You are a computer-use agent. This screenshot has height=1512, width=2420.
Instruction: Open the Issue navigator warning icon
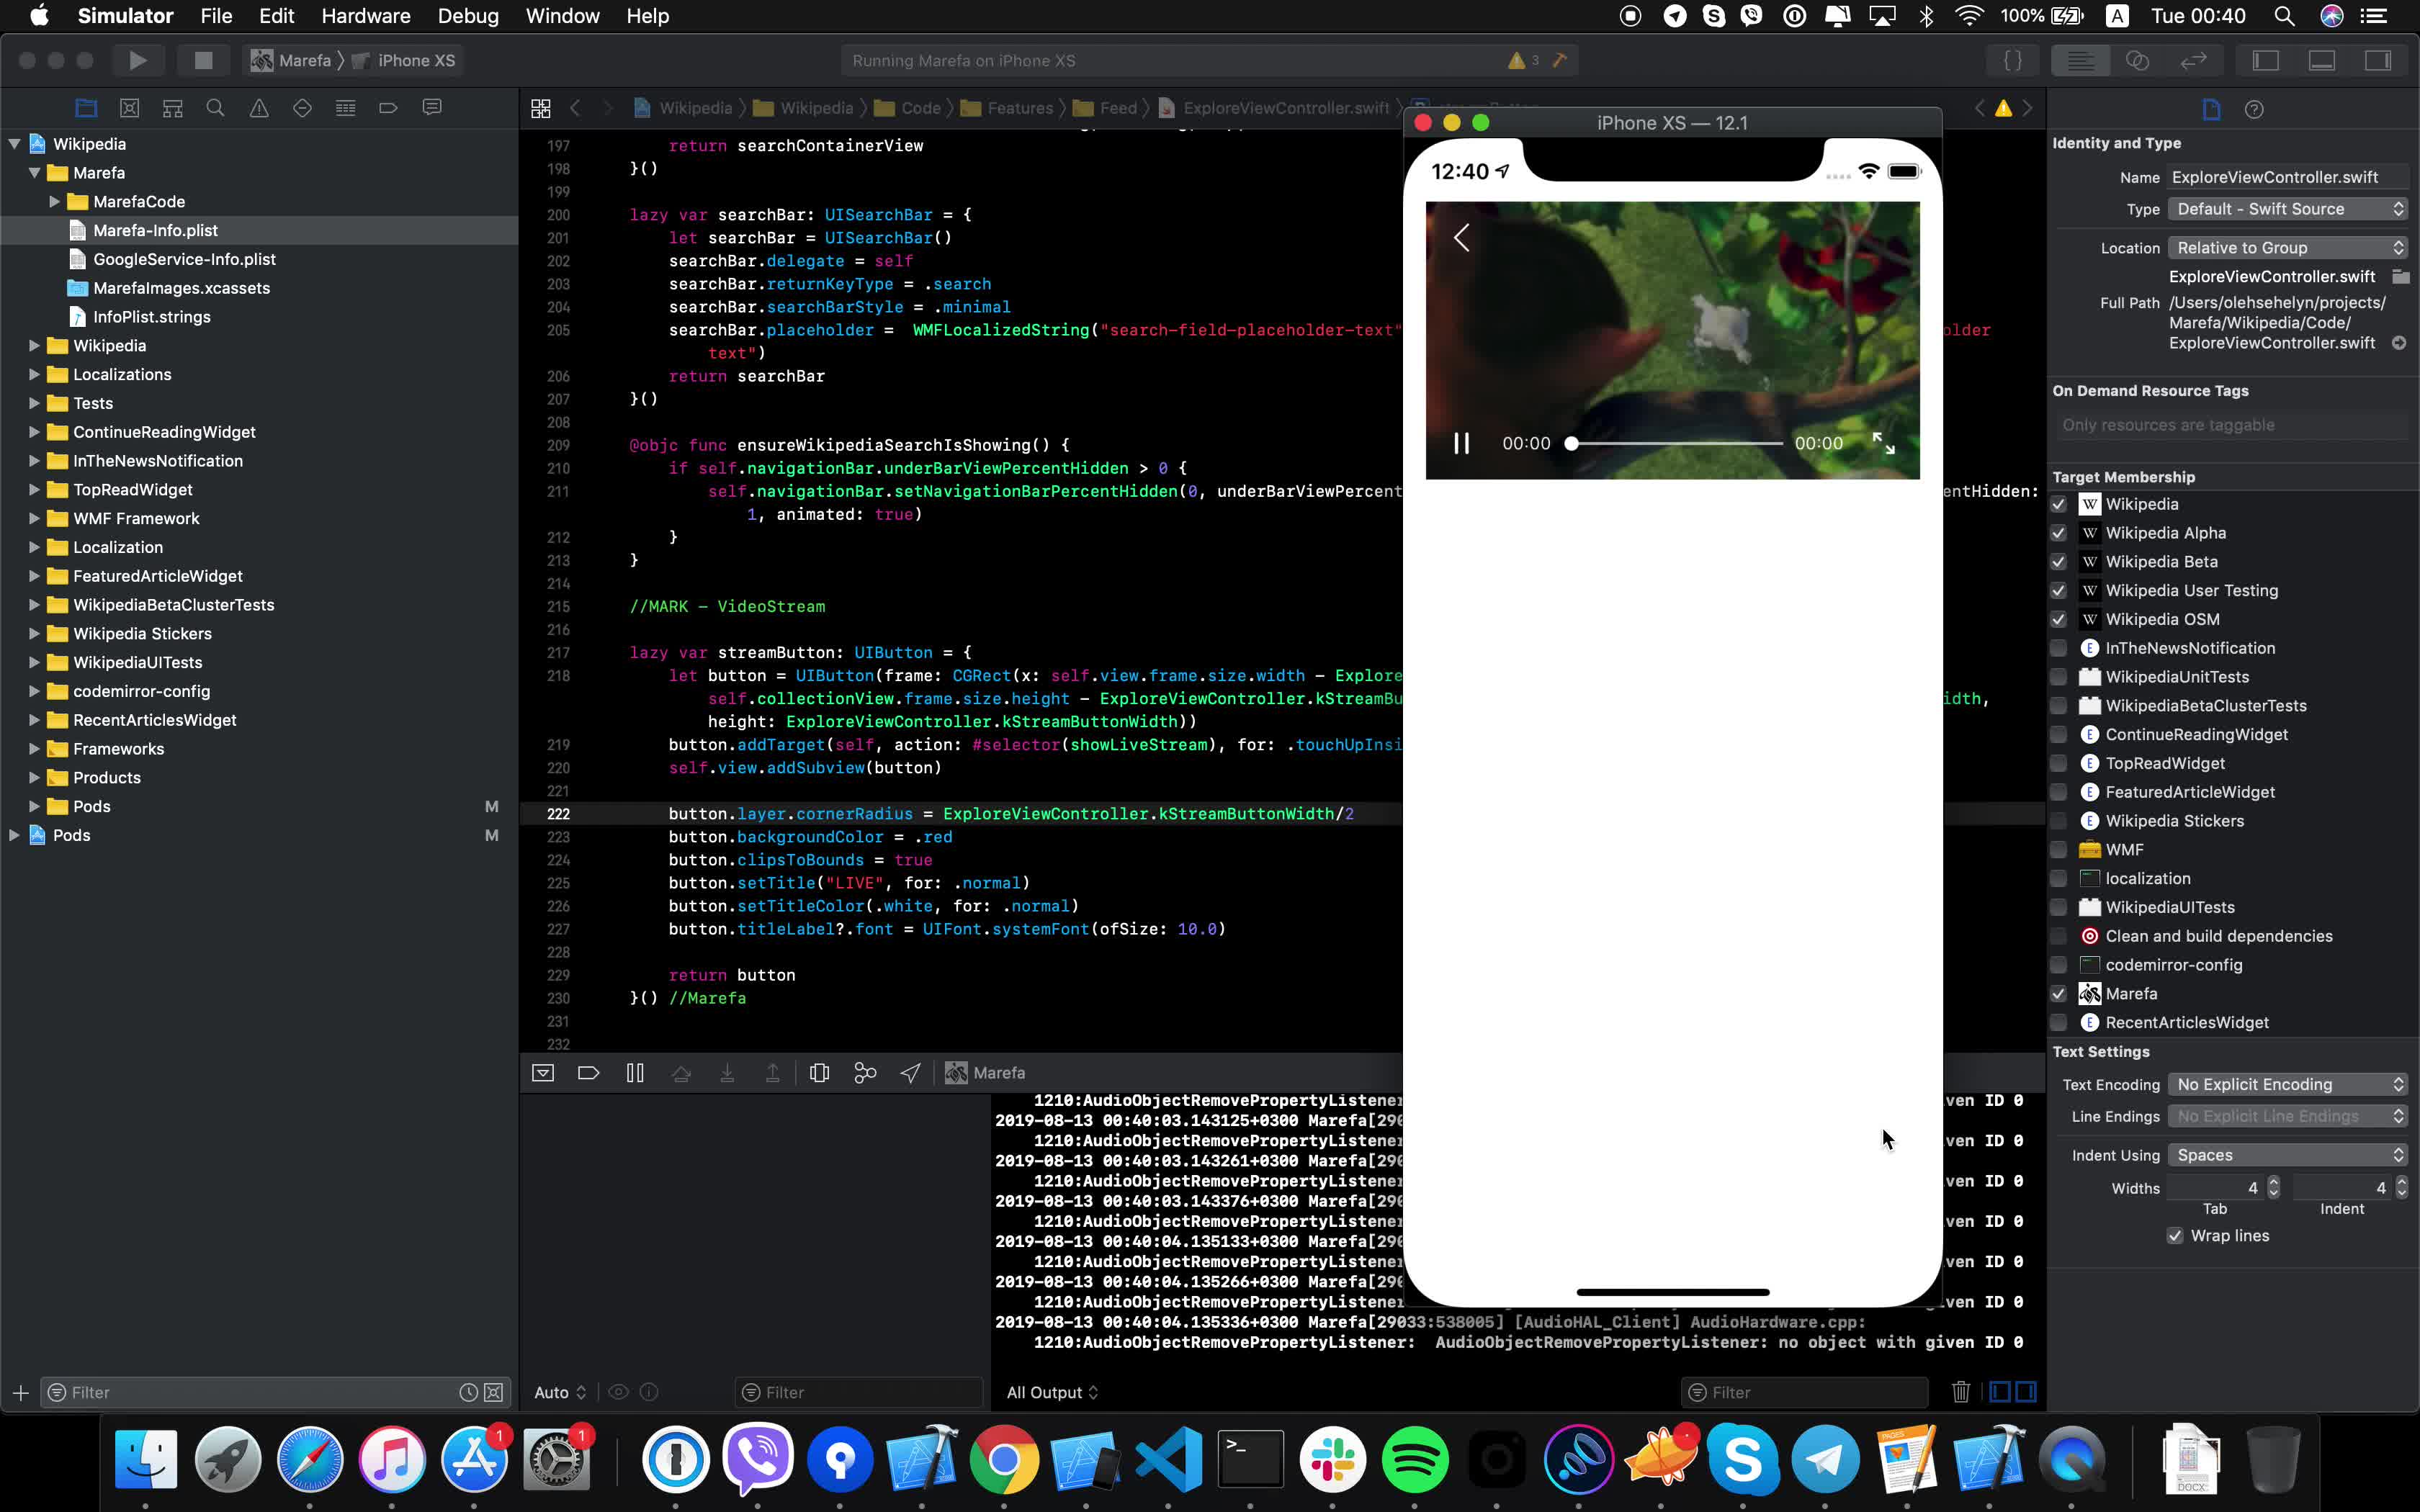(259, 108)
